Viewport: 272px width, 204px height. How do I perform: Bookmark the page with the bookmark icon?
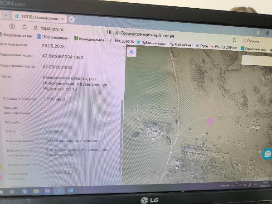point(234,40)
